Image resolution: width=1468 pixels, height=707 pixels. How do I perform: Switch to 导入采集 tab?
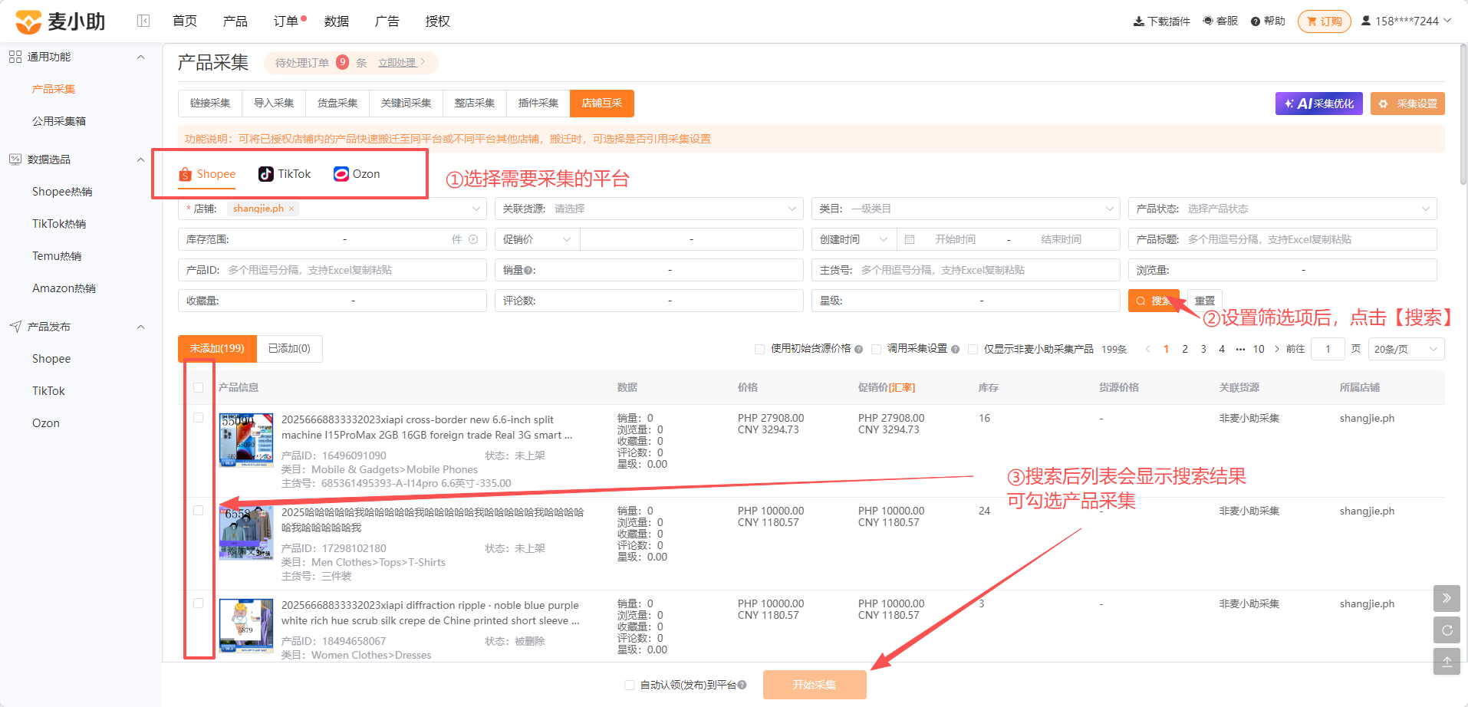click(274, 103)
